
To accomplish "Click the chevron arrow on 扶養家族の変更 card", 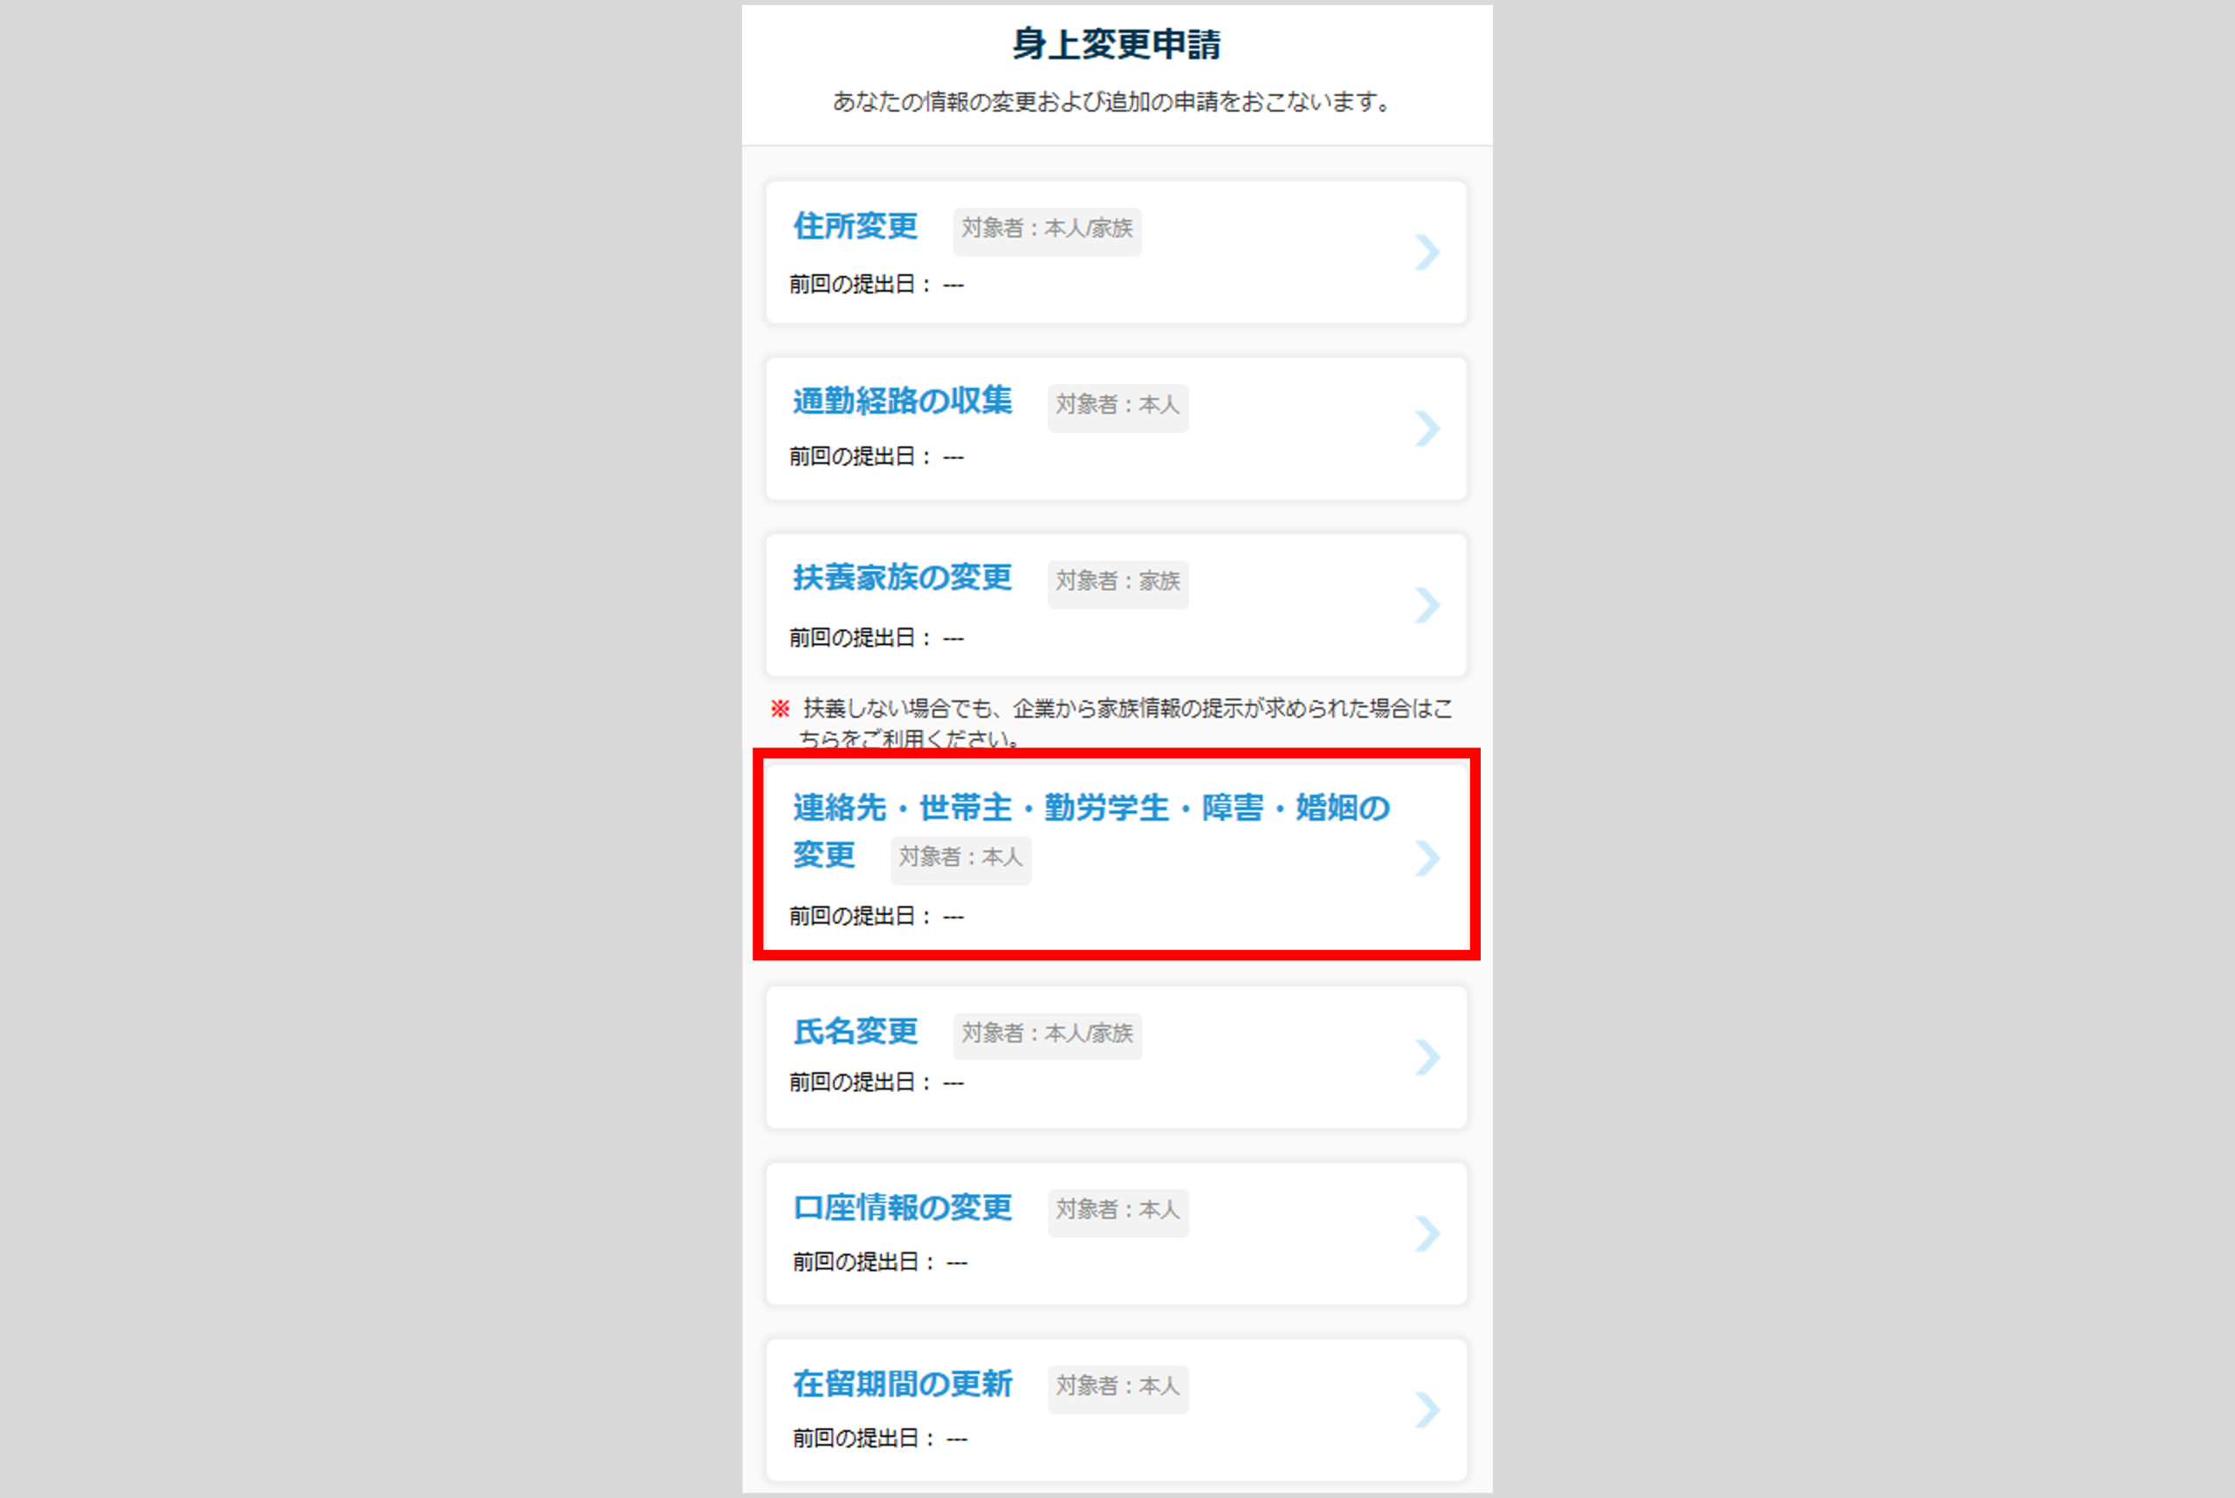I will tap(1427, 605).
